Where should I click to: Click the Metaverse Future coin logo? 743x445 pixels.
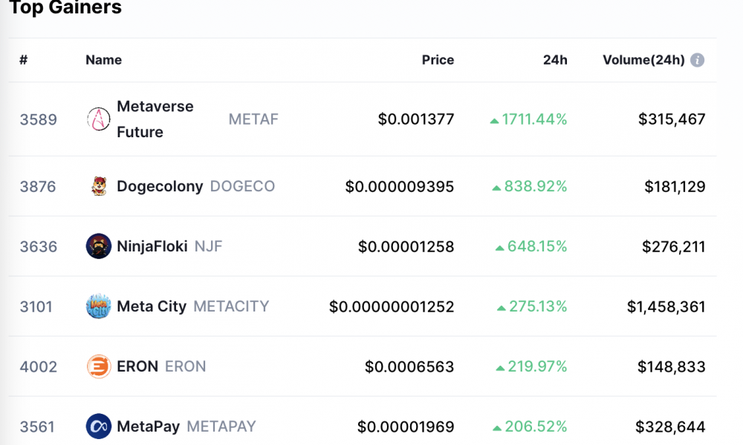pos(99,119)
